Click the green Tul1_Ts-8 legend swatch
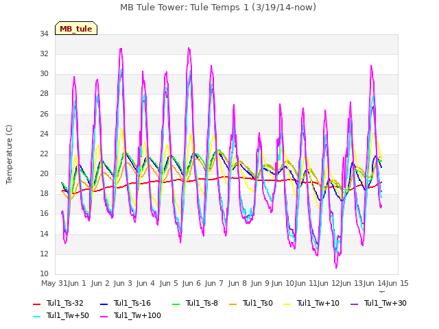Viewport: 439px width, 329px height. 176,304
